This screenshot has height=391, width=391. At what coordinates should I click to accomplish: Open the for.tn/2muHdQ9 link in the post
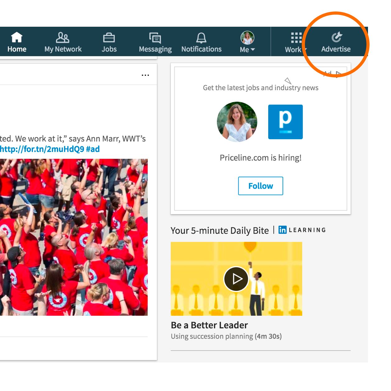pos(42,149)
